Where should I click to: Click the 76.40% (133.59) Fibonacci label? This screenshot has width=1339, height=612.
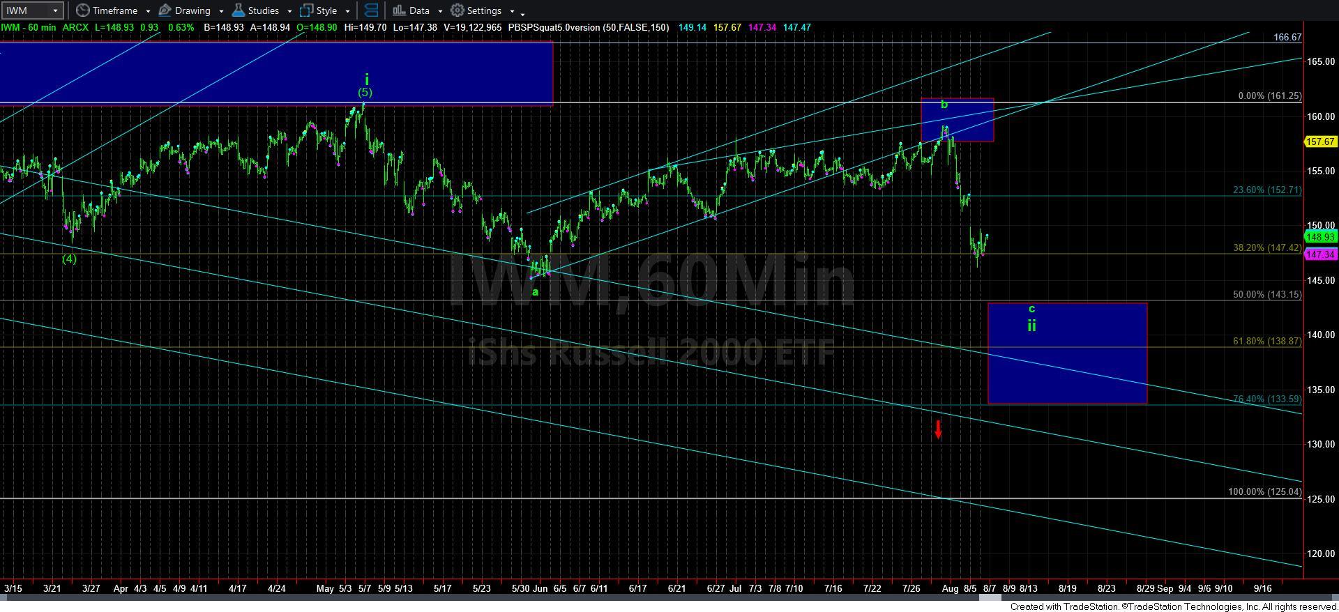coord(1266,399)
